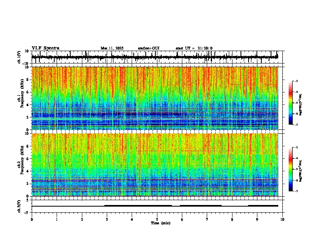Click the 'start UT = 21:20:0' label
This screenshot has height=246, width=318.
pyautogui.click(x=194, y=48)
